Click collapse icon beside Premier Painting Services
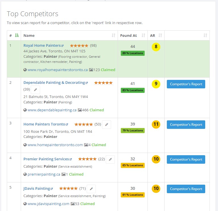This screenshot has height=211, width=218. pyautogui.click(x=110, y=159)
